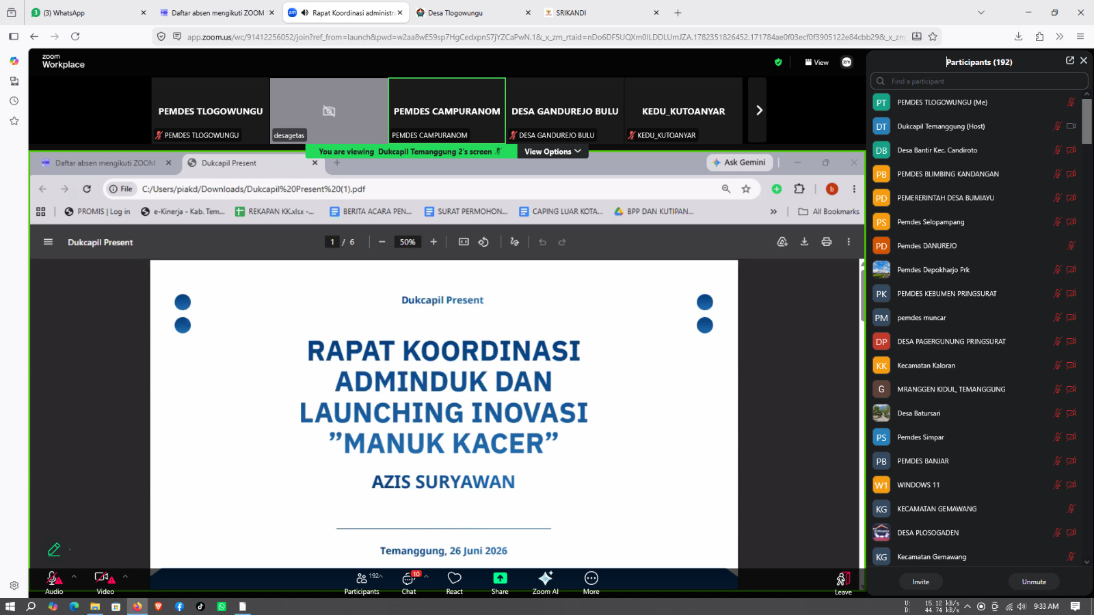This screenshot has height=615, width=1094.
Task: Expand Chat options caret
Action: [x=426, y=577]
